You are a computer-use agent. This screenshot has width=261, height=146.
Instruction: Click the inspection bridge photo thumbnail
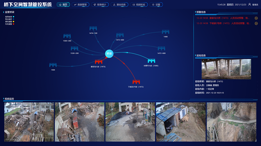[226, 69]
